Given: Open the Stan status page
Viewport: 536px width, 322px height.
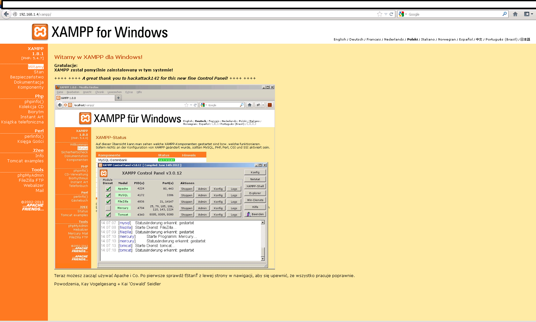Looking at the screenshot, I should 39,72.
